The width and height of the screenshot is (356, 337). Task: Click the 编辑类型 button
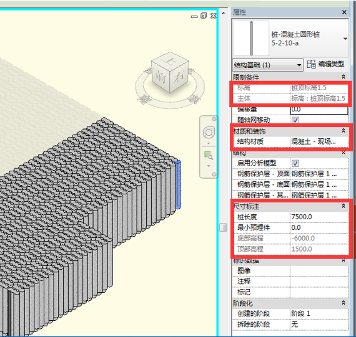(325, 64)
